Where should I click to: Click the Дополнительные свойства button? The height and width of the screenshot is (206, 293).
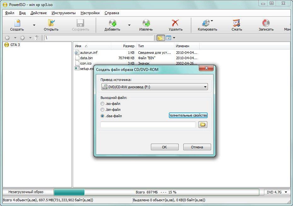click(188, 115)
